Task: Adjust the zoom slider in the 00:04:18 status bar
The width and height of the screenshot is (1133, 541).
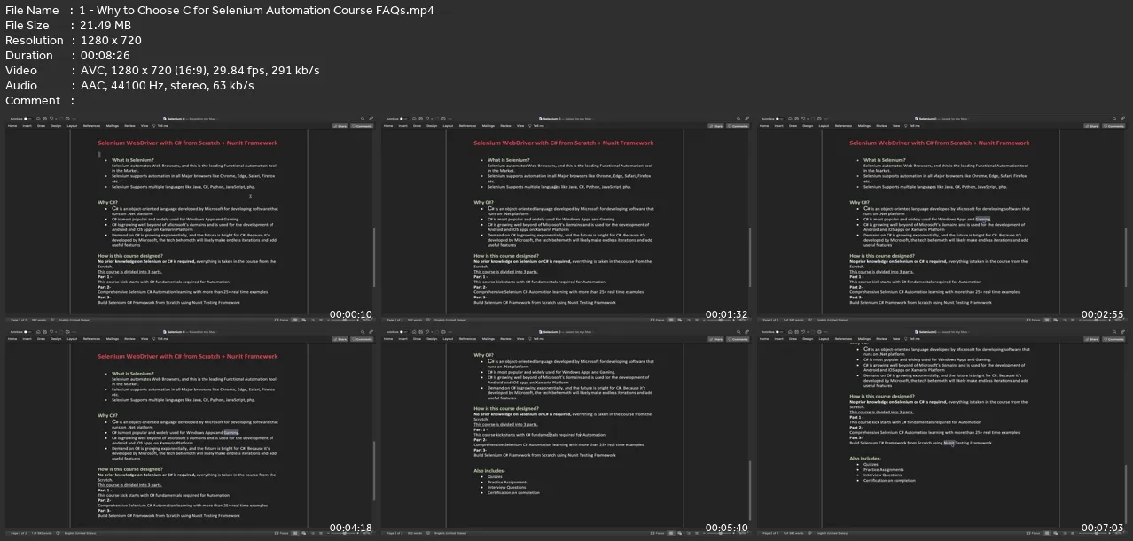Action: (344, 534)
